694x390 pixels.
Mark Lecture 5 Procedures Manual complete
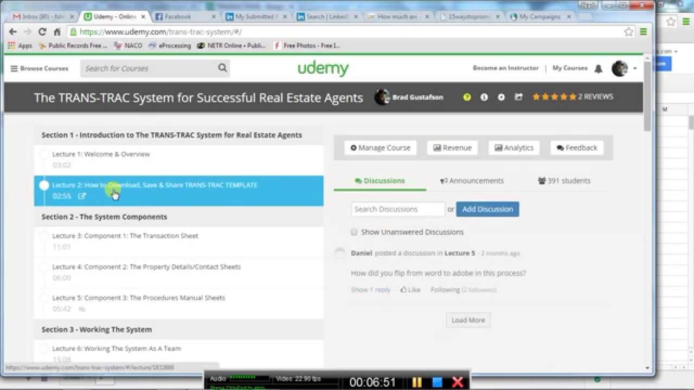[x=44, y=298]
